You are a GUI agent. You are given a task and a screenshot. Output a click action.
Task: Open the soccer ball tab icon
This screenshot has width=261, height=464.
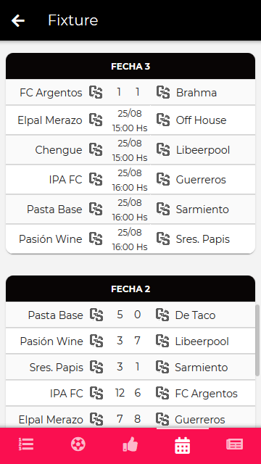pos(78,444)
